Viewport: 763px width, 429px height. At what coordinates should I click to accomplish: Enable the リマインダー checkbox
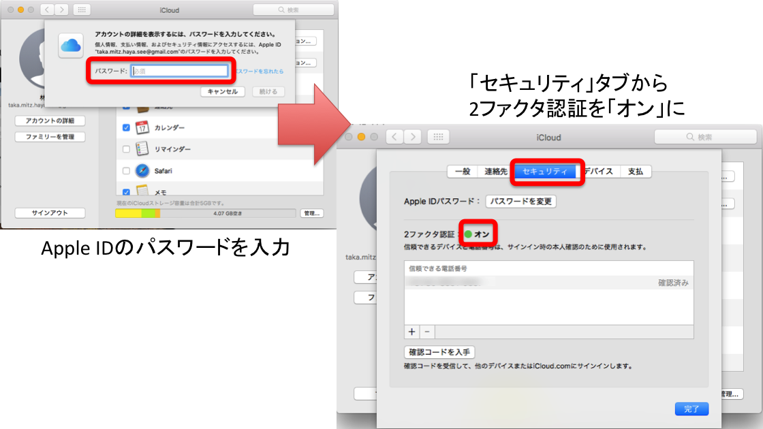pyautogui.click(x=126, y=149)
